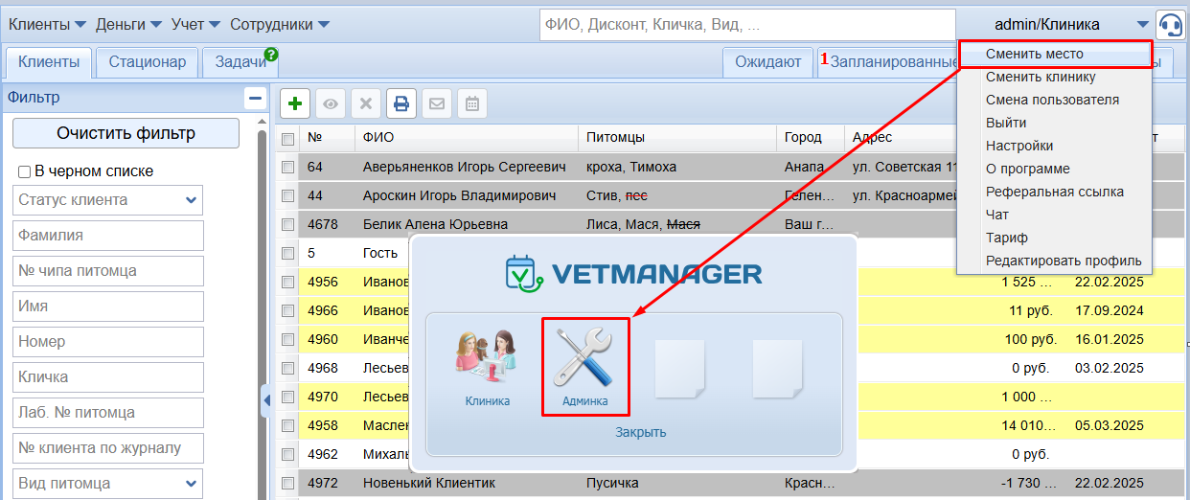This screenshot has width=1190, height=500.
Task: Select Смена пользователя menu entry
Action: (x=1054, y=100)
